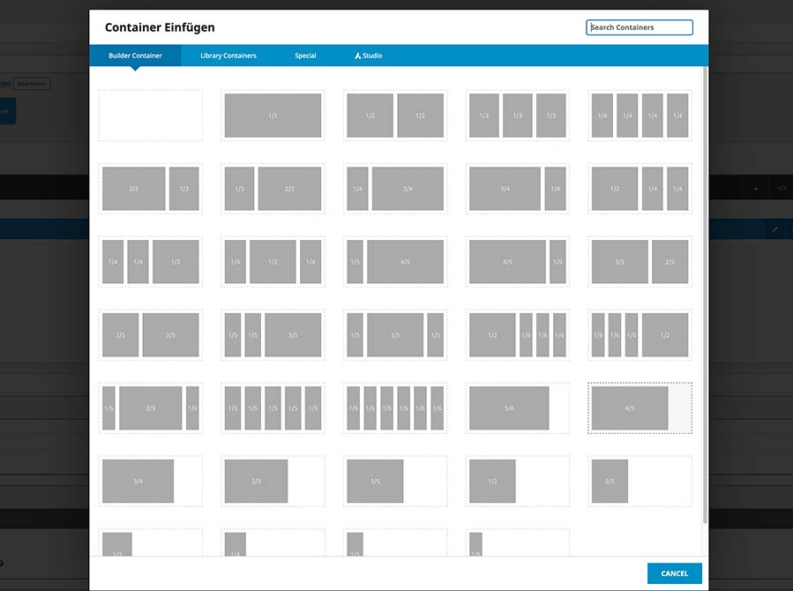Choose the three-column 1/3 layout
This screenshot has width=793, height=591.
tap(517, 116)
